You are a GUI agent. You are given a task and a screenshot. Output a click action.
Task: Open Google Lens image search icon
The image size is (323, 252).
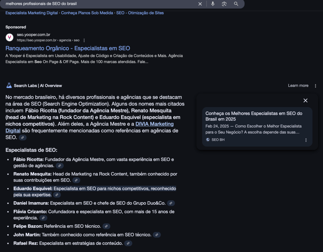click(224, 4)
